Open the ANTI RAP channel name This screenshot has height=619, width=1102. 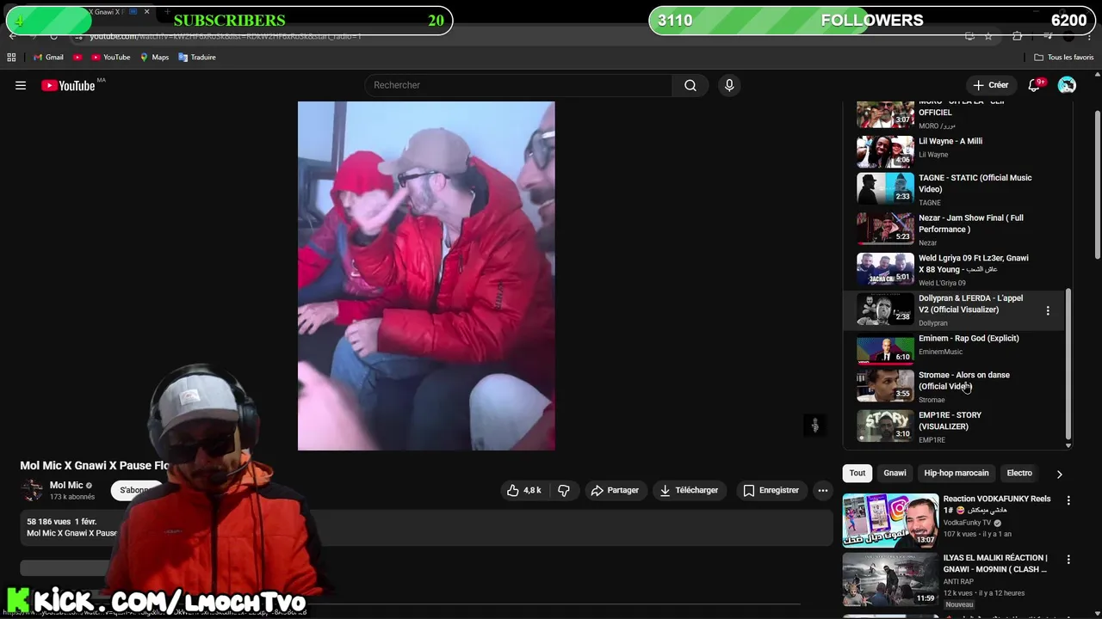tap(960, 581)
